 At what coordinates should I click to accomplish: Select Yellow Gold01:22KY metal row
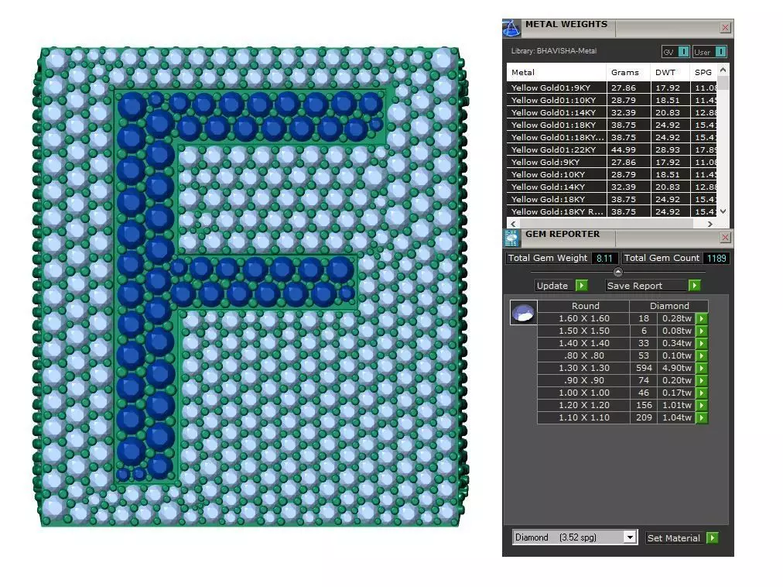(x=612, y=150)
